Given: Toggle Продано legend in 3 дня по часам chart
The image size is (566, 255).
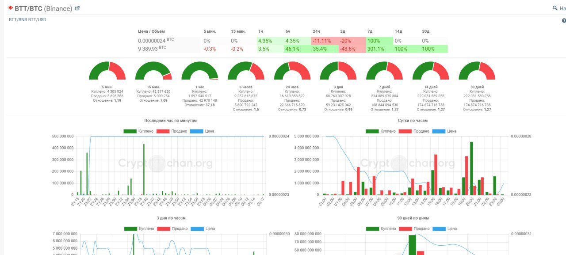Looking at the screenshot, I should point(172,228).
